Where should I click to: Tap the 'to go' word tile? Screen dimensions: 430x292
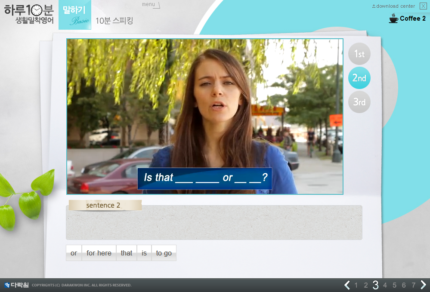pos(164,253)
